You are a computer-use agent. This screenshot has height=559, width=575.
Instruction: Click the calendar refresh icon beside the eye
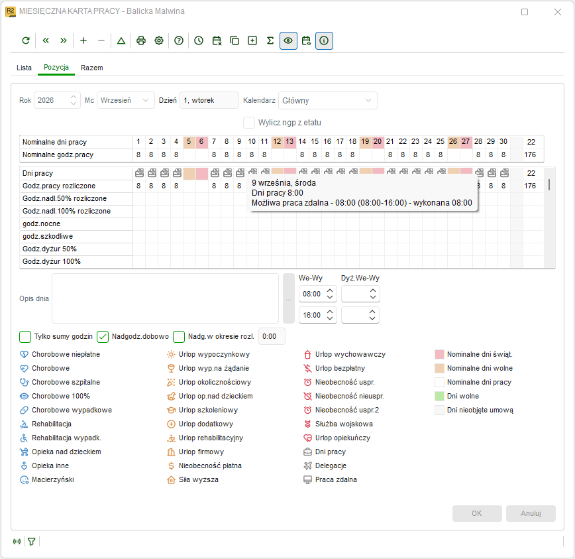coord(306,40)
